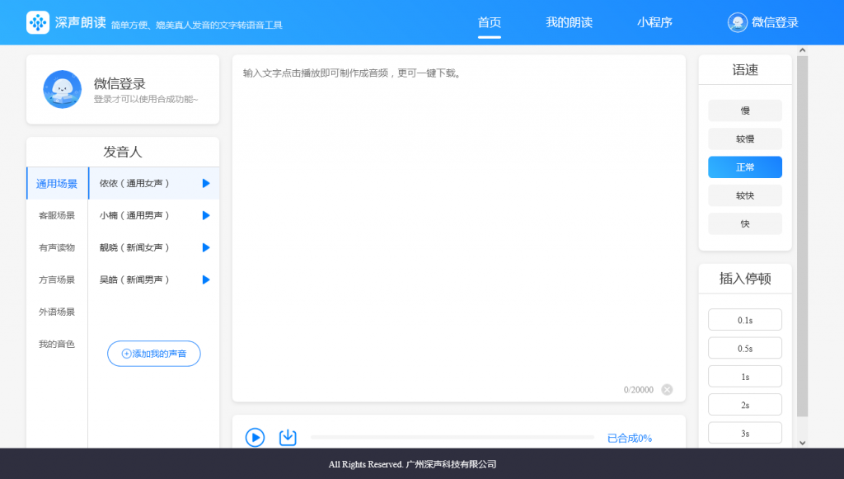Preview the 靓晓 news female voice

coord(204,247)
